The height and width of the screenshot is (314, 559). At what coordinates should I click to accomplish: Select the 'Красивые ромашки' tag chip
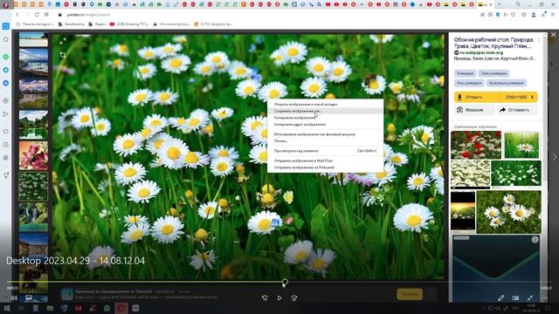[507, 83]
